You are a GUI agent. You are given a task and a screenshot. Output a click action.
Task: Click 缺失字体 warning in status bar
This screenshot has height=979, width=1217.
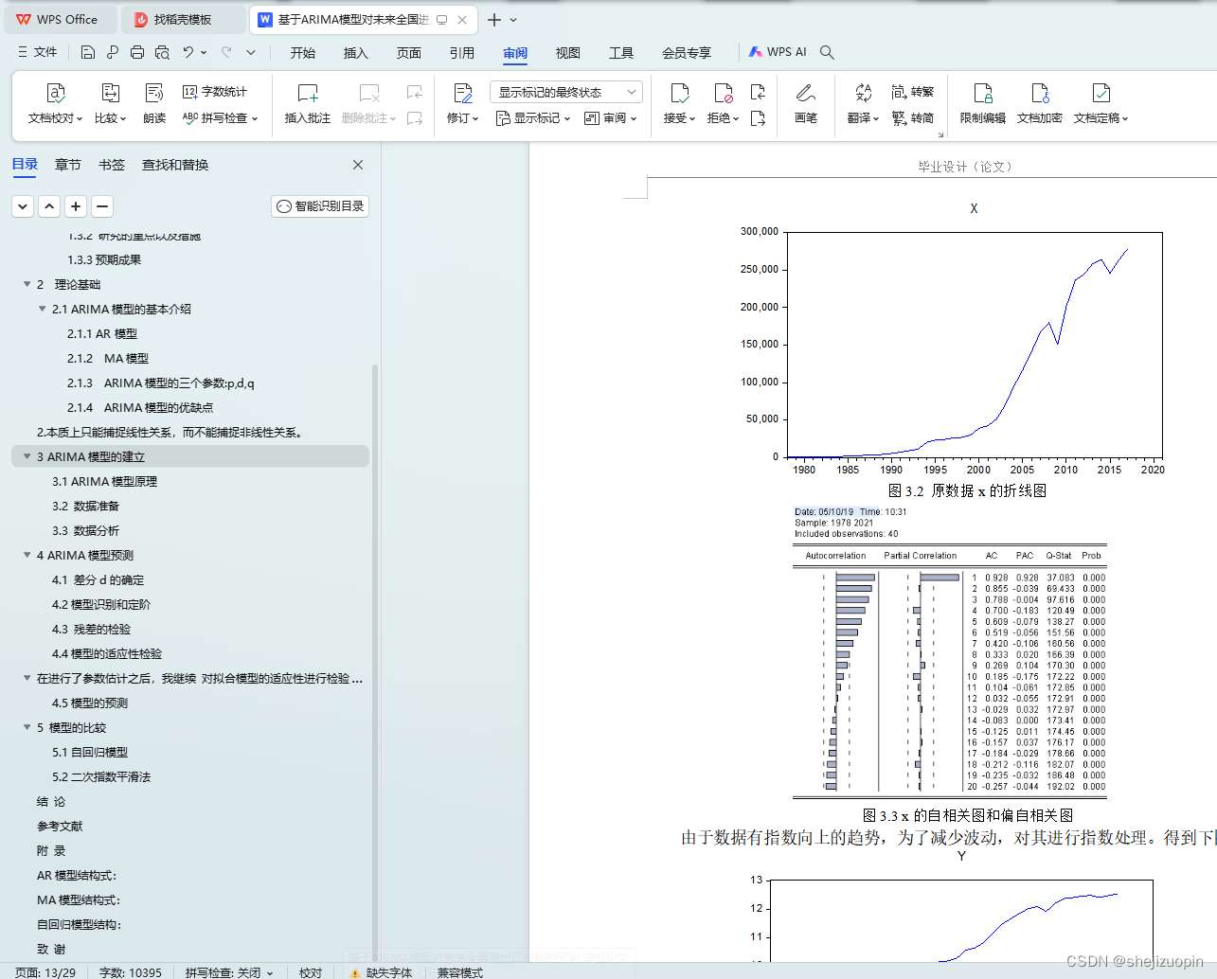coord(381,972)
